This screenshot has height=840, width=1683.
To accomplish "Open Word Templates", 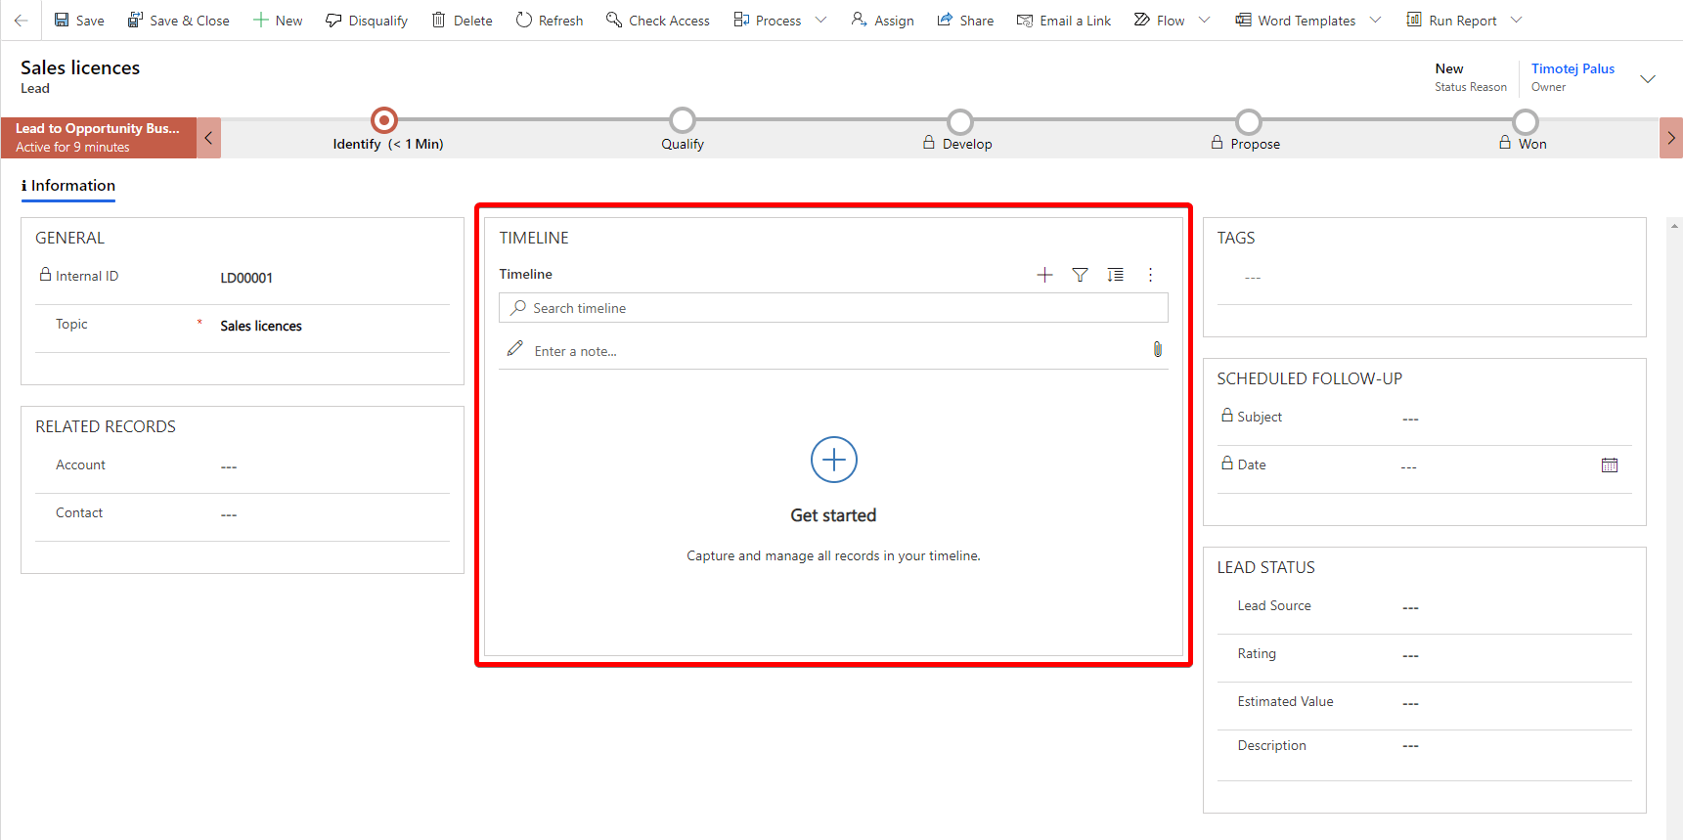I will (x=1296, y=20).
